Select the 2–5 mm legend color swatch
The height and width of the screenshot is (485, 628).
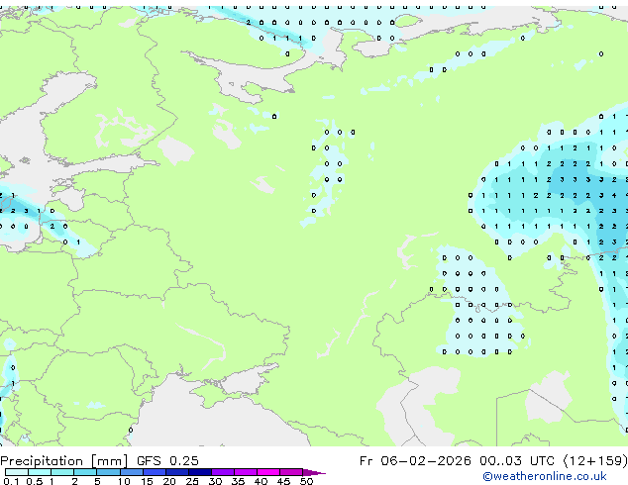[x=85, y=472]
